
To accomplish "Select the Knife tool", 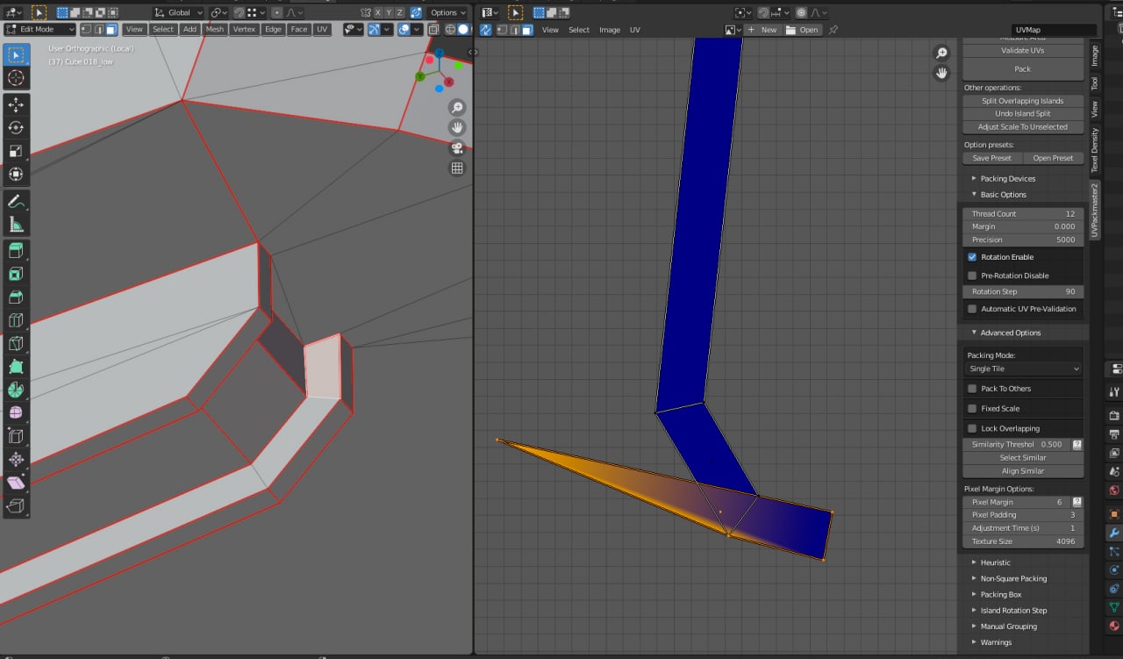I will pyautogui.click(x=15, y=343).
